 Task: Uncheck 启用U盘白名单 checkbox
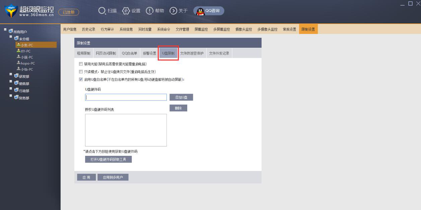pos(81,80)
